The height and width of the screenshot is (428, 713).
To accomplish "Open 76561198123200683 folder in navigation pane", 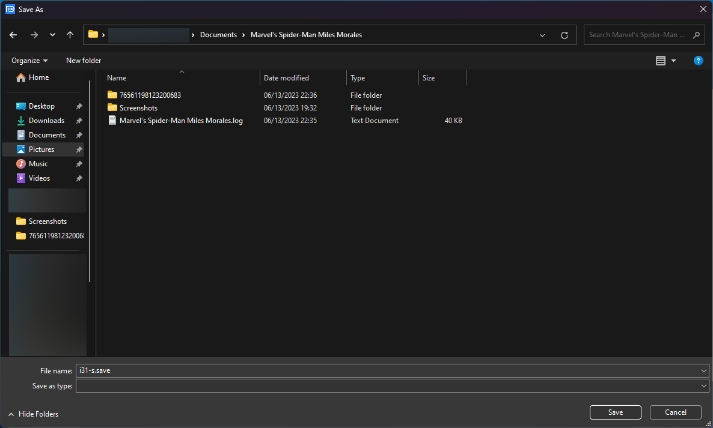I will [x=50, y=235].
